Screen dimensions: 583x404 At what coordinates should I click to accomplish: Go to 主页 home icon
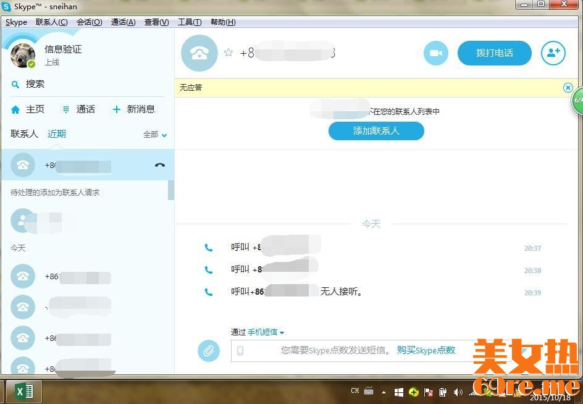(16, 109)
